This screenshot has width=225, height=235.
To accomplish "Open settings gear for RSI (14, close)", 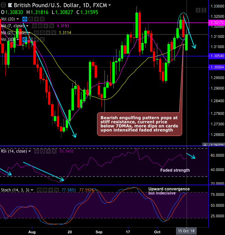I will (43, 151).
